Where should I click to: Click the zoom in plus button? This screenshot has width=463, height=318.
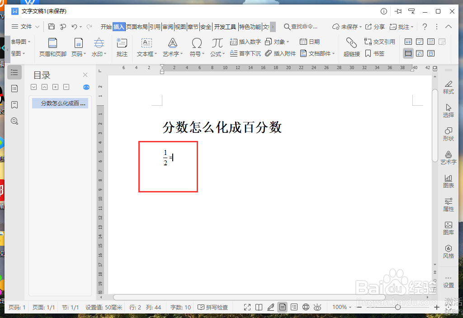tap(436, 307)
